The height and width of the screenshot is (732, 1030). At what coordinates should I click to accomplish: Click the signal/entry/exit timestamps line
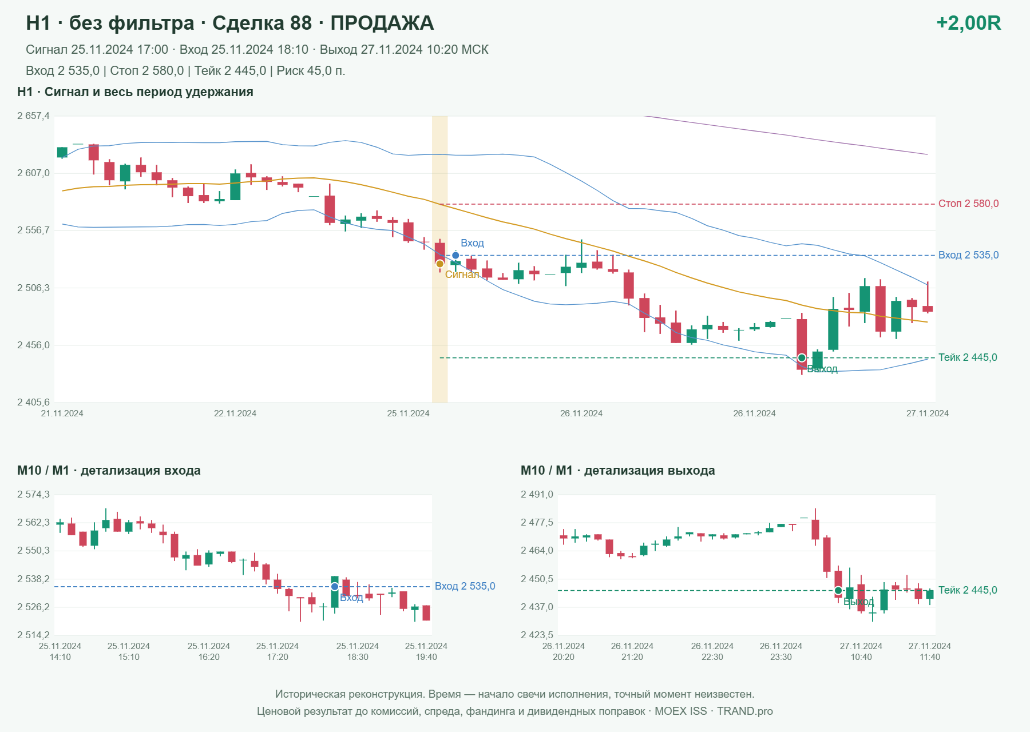(x=257, y=50)
